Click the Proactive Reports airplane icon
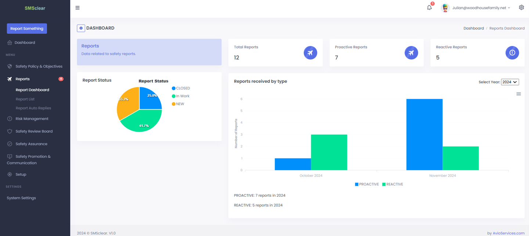Screen dimensions: 529x236 pos(411,53)
